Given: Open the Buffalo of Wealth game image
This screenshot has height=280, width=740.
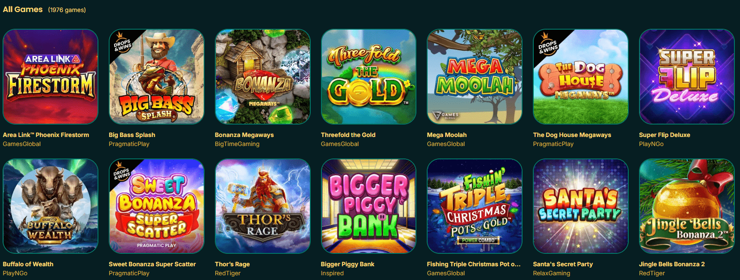Looking at the screenshot, I should (x=50, y=206).
